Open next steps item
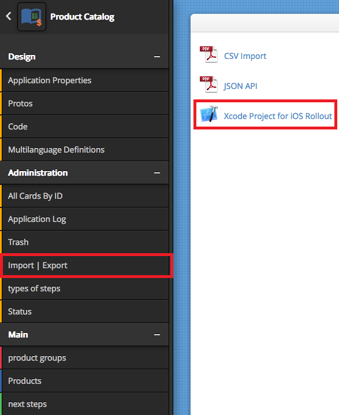Screen dimensions: 339x415 (84, 404)
